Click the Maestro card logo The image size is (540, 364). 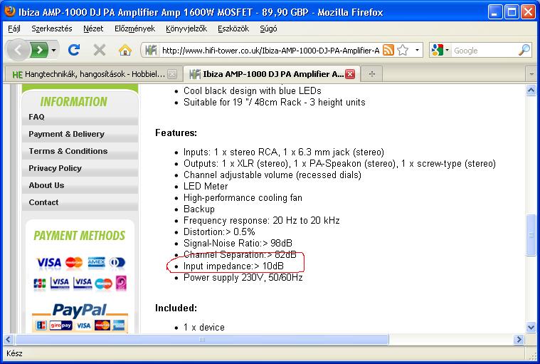pyautogui.click(x=104, y=284)
